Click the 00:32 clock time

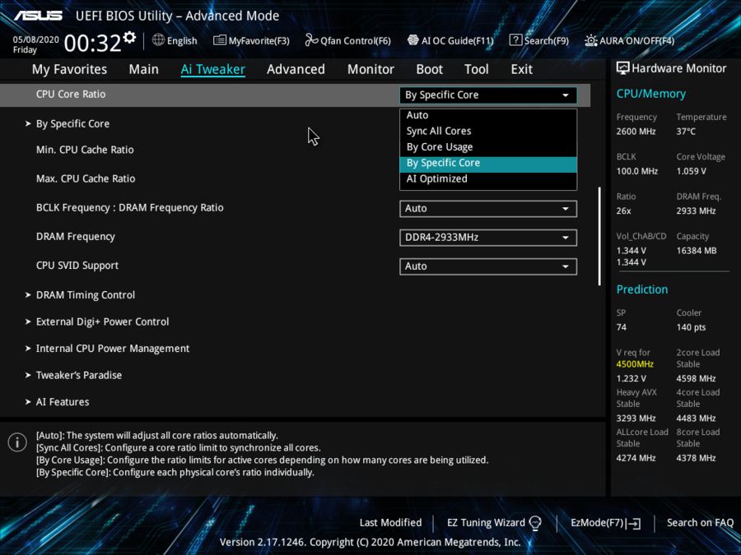pyautogui.click(x=92, y=44)
